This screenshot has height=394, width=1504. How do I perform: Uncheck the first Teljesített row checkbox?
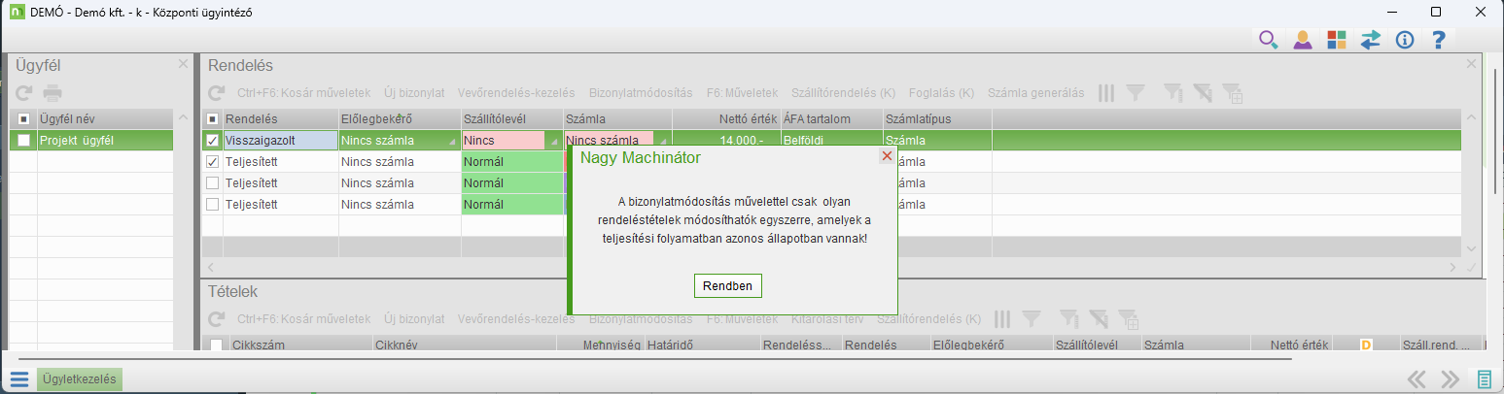point(213,162)
